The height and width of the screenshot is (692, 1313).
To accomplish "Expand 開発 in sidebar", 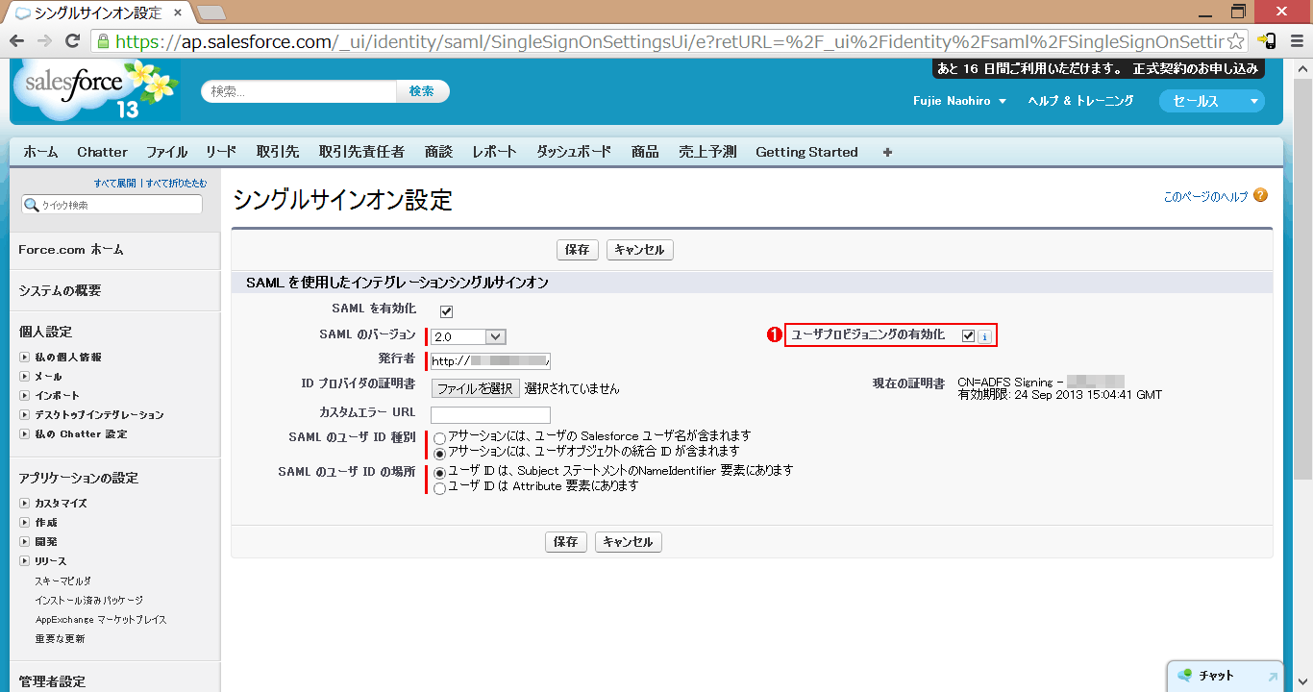I will [x=25, y=542].
